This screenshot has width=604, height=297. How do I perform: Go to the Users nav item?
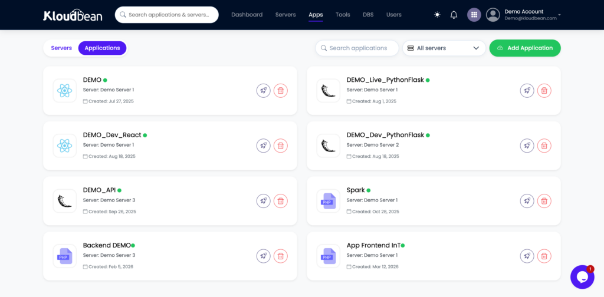click(393, 15)
